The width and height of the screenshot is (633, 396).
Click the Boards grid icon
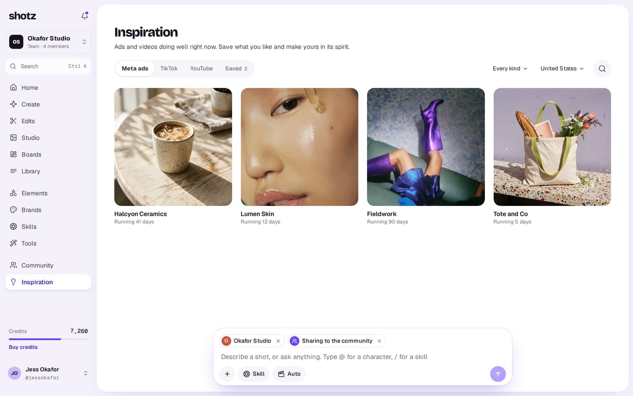[x=14, y=155]
